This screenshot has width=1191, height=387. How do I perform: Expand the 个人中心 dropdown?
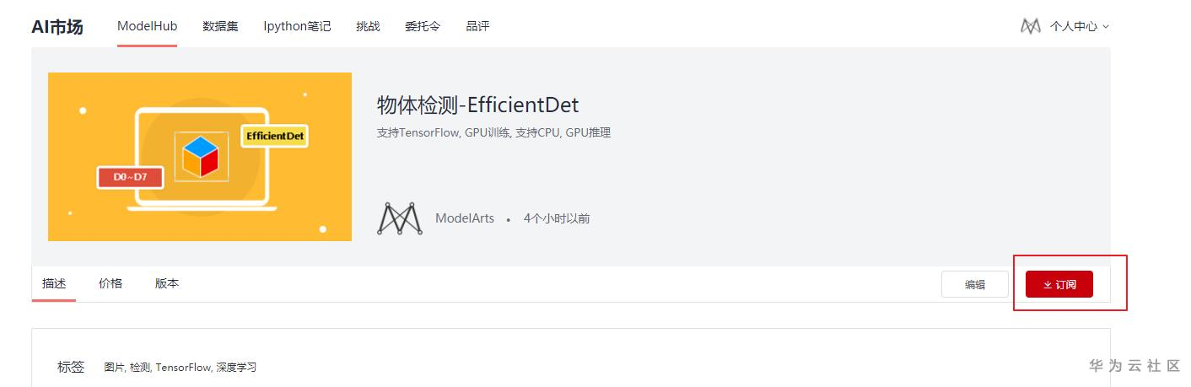point(1079,26)
